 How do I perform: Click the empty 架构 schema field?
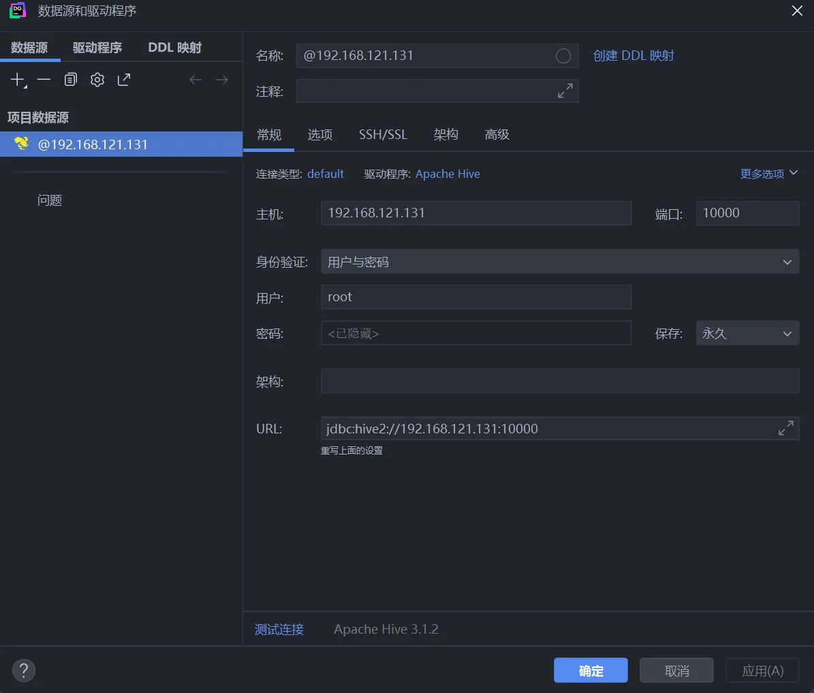click(x=560, y=381)
